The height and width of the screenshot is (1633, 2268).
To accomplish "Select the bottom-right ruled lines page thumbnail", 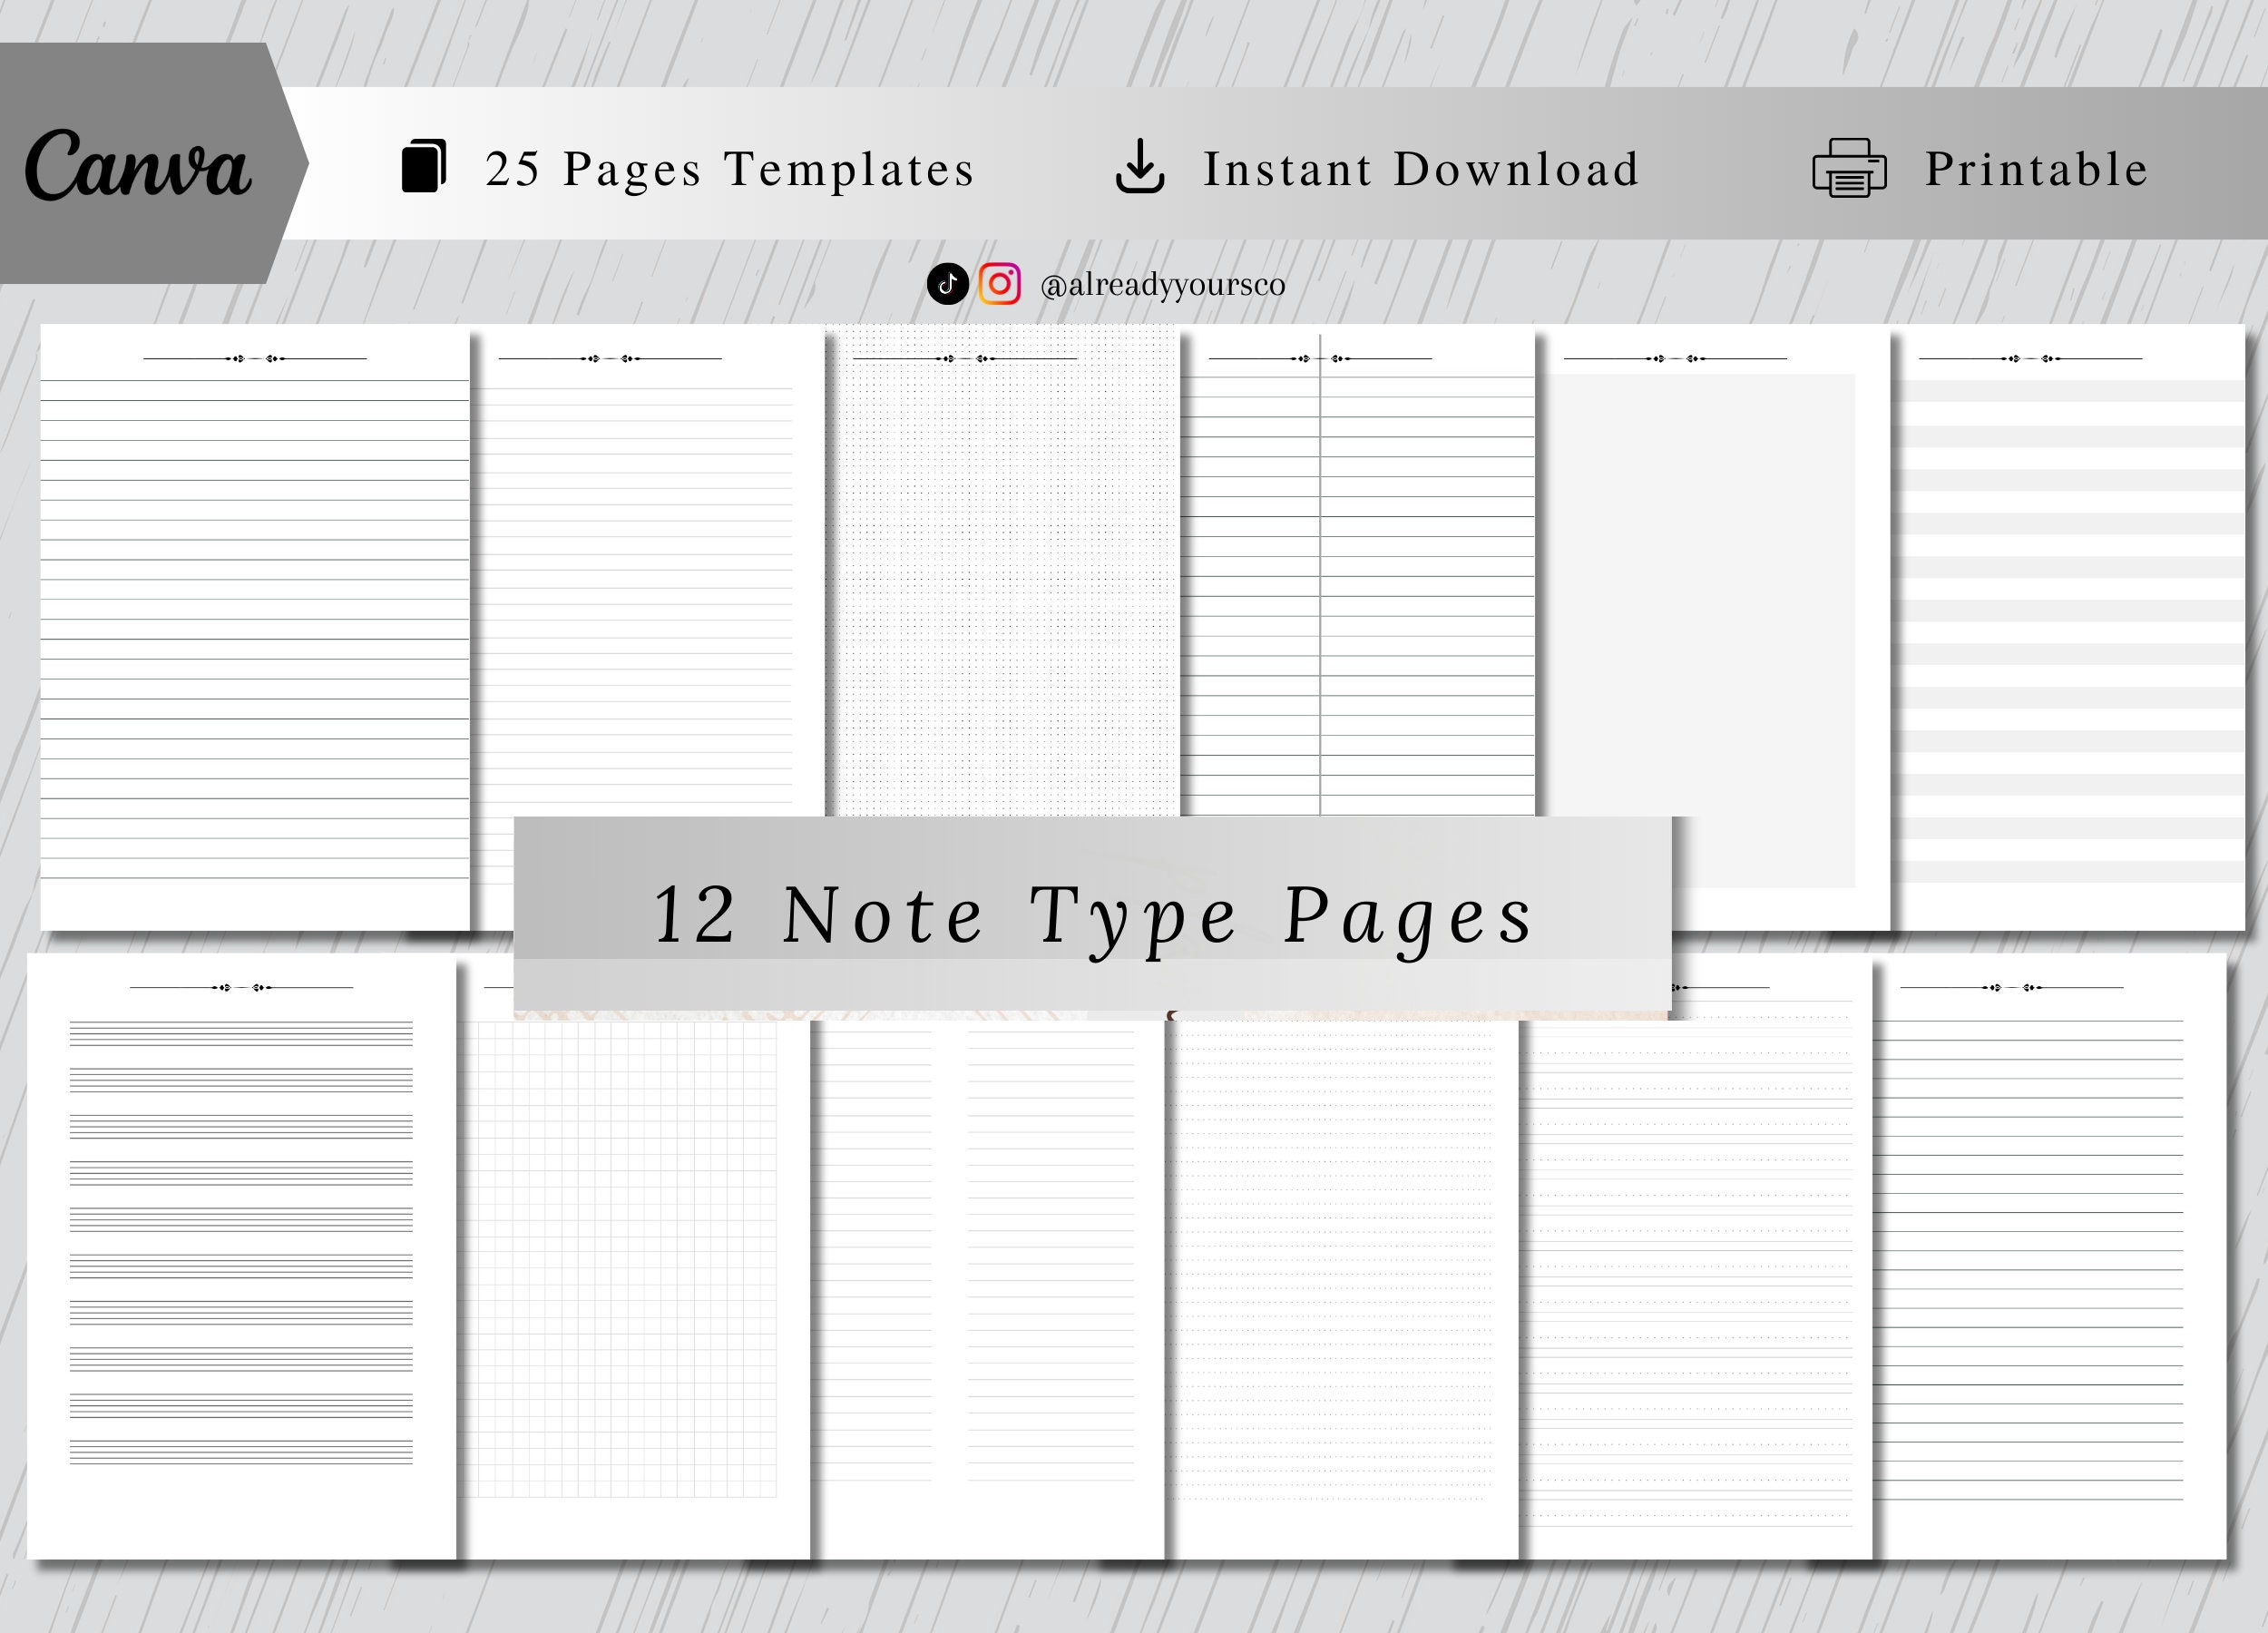I will point(2049,1256).
